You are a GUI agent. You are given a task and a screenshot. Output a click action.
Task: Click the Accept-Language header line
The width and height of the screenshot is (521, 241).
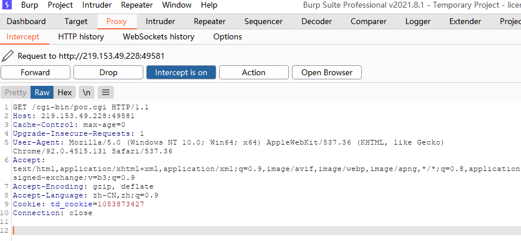[85, 196]
